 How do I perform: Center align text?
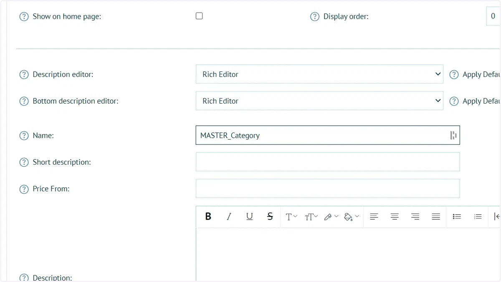[395, 216]
